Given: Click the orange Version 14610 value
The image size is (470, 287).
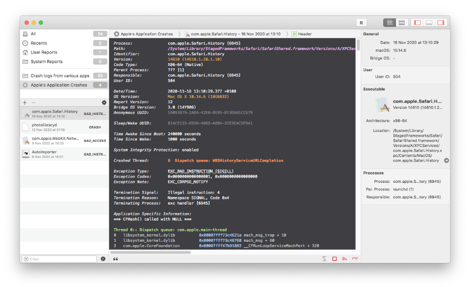Looking at the screenshot, I should point(195,59).
